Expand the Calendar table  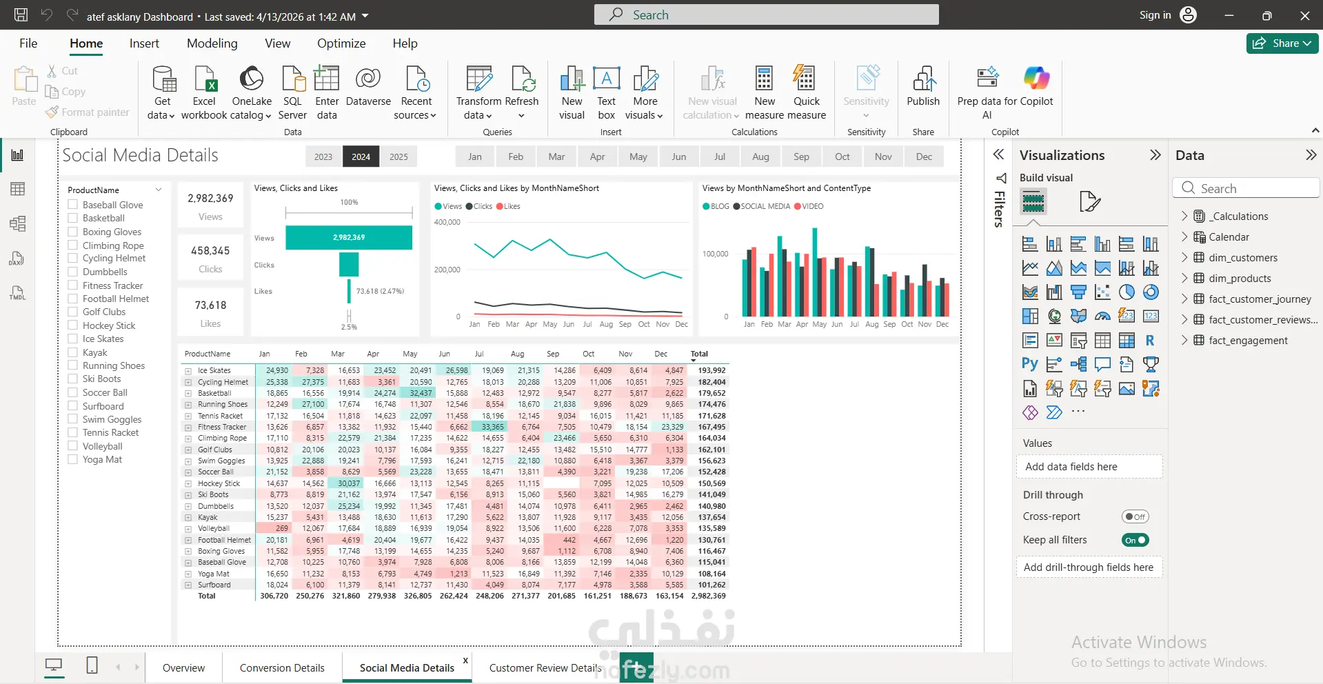[x=1184, y=237]
